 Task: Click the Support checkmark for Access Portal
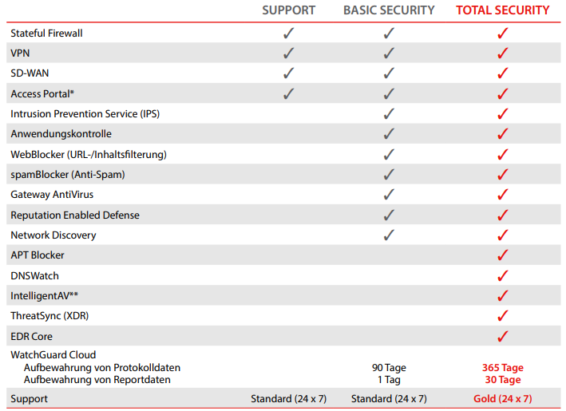289,93
